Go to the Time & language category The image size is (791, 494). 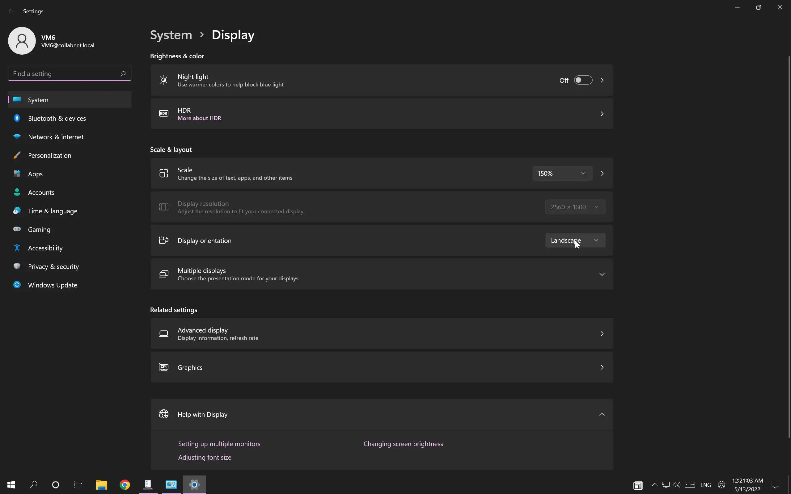click(53, 211)
